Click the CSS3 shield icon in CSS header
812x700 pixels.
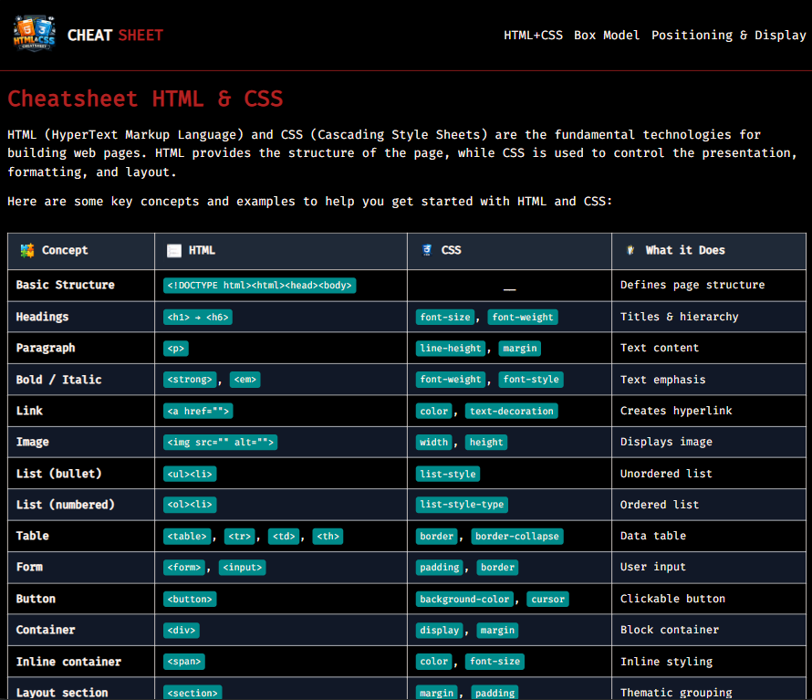(427, 250)
